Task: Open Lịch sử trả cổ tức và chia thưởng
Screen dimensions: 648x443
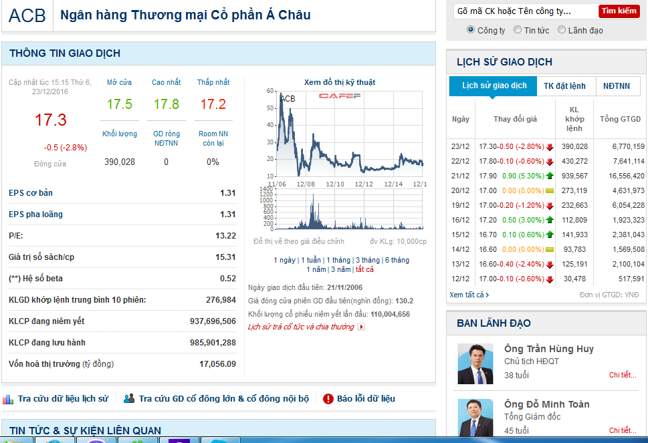Action: 301,327
